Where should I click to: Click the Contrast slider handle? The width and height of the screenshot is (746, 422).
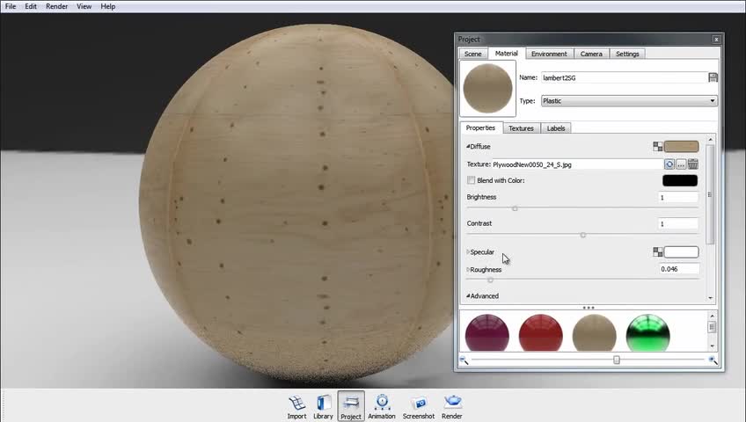(582, 235)
